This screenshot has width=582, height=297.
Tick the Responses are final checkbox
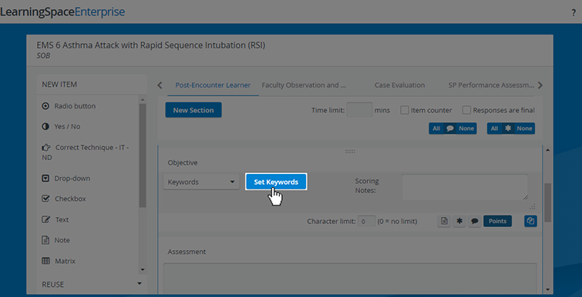click(466, 110)
